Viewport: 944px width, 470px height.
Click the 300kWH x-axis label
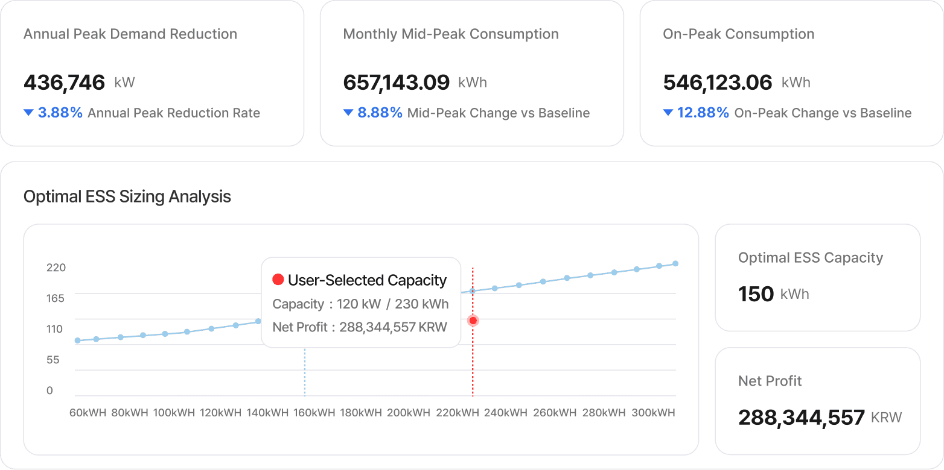[x=653, y=413]
